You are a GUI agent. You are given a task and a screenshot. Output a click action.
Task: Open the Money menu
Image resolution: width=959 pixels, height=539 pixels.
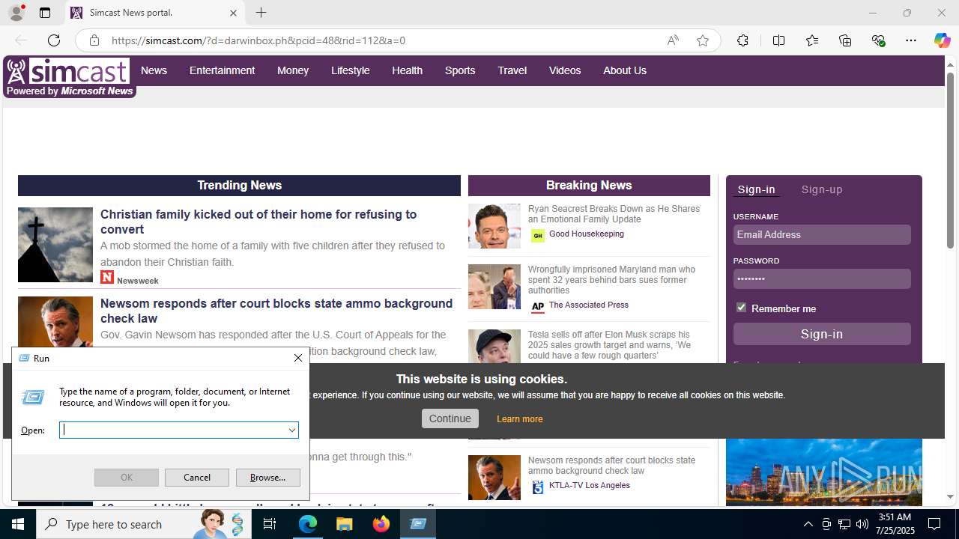click(x=293, y=70)
